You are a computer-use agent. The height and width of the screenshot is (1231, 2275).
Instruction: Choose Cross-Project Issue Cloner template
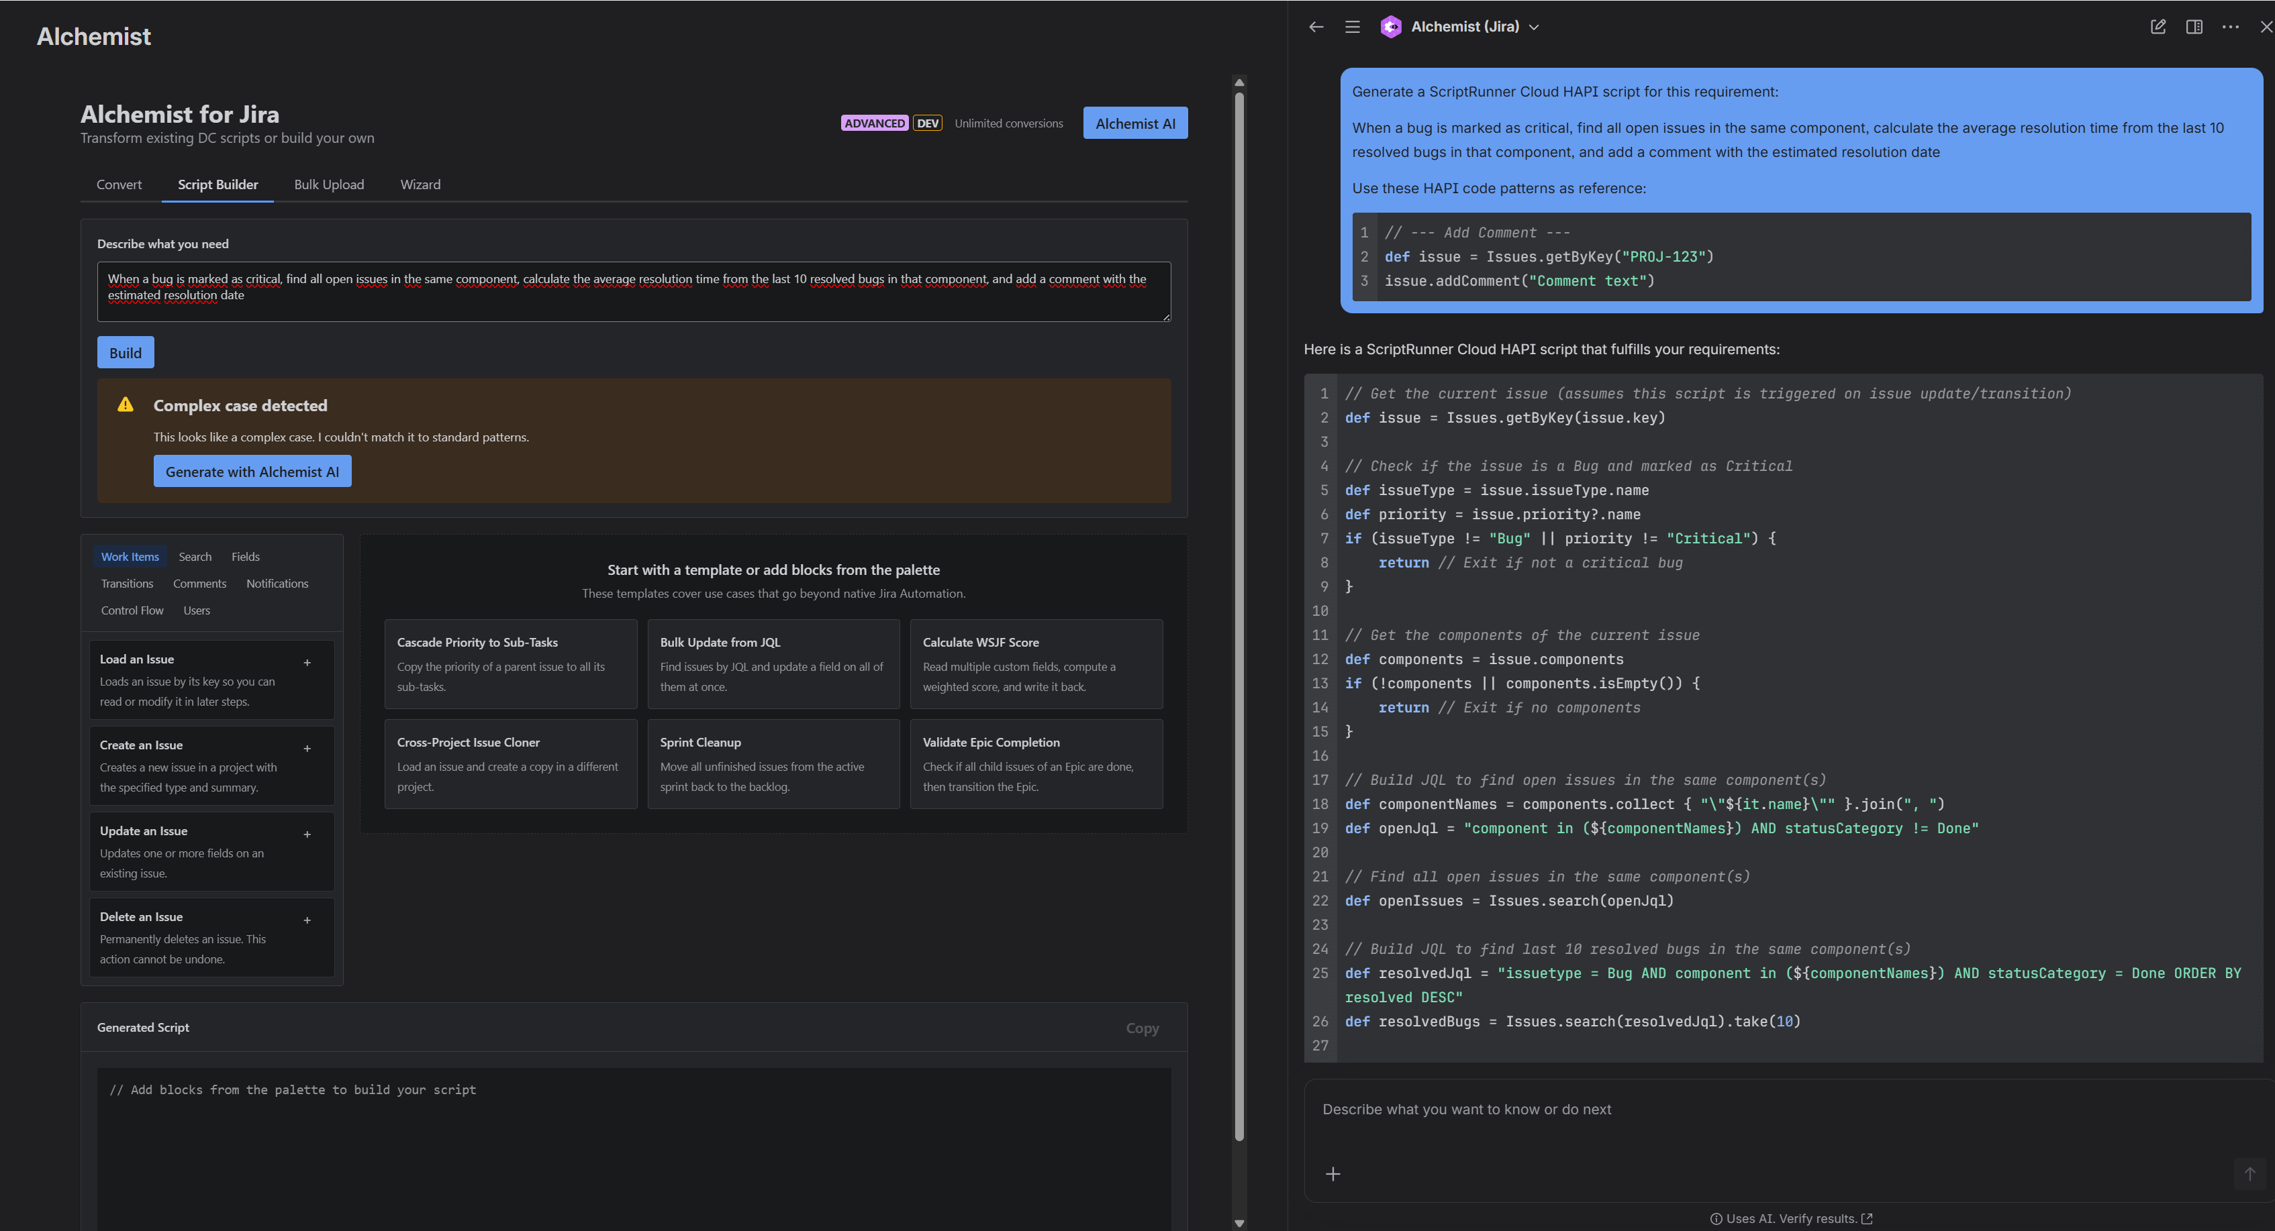(x=510, y=763)
